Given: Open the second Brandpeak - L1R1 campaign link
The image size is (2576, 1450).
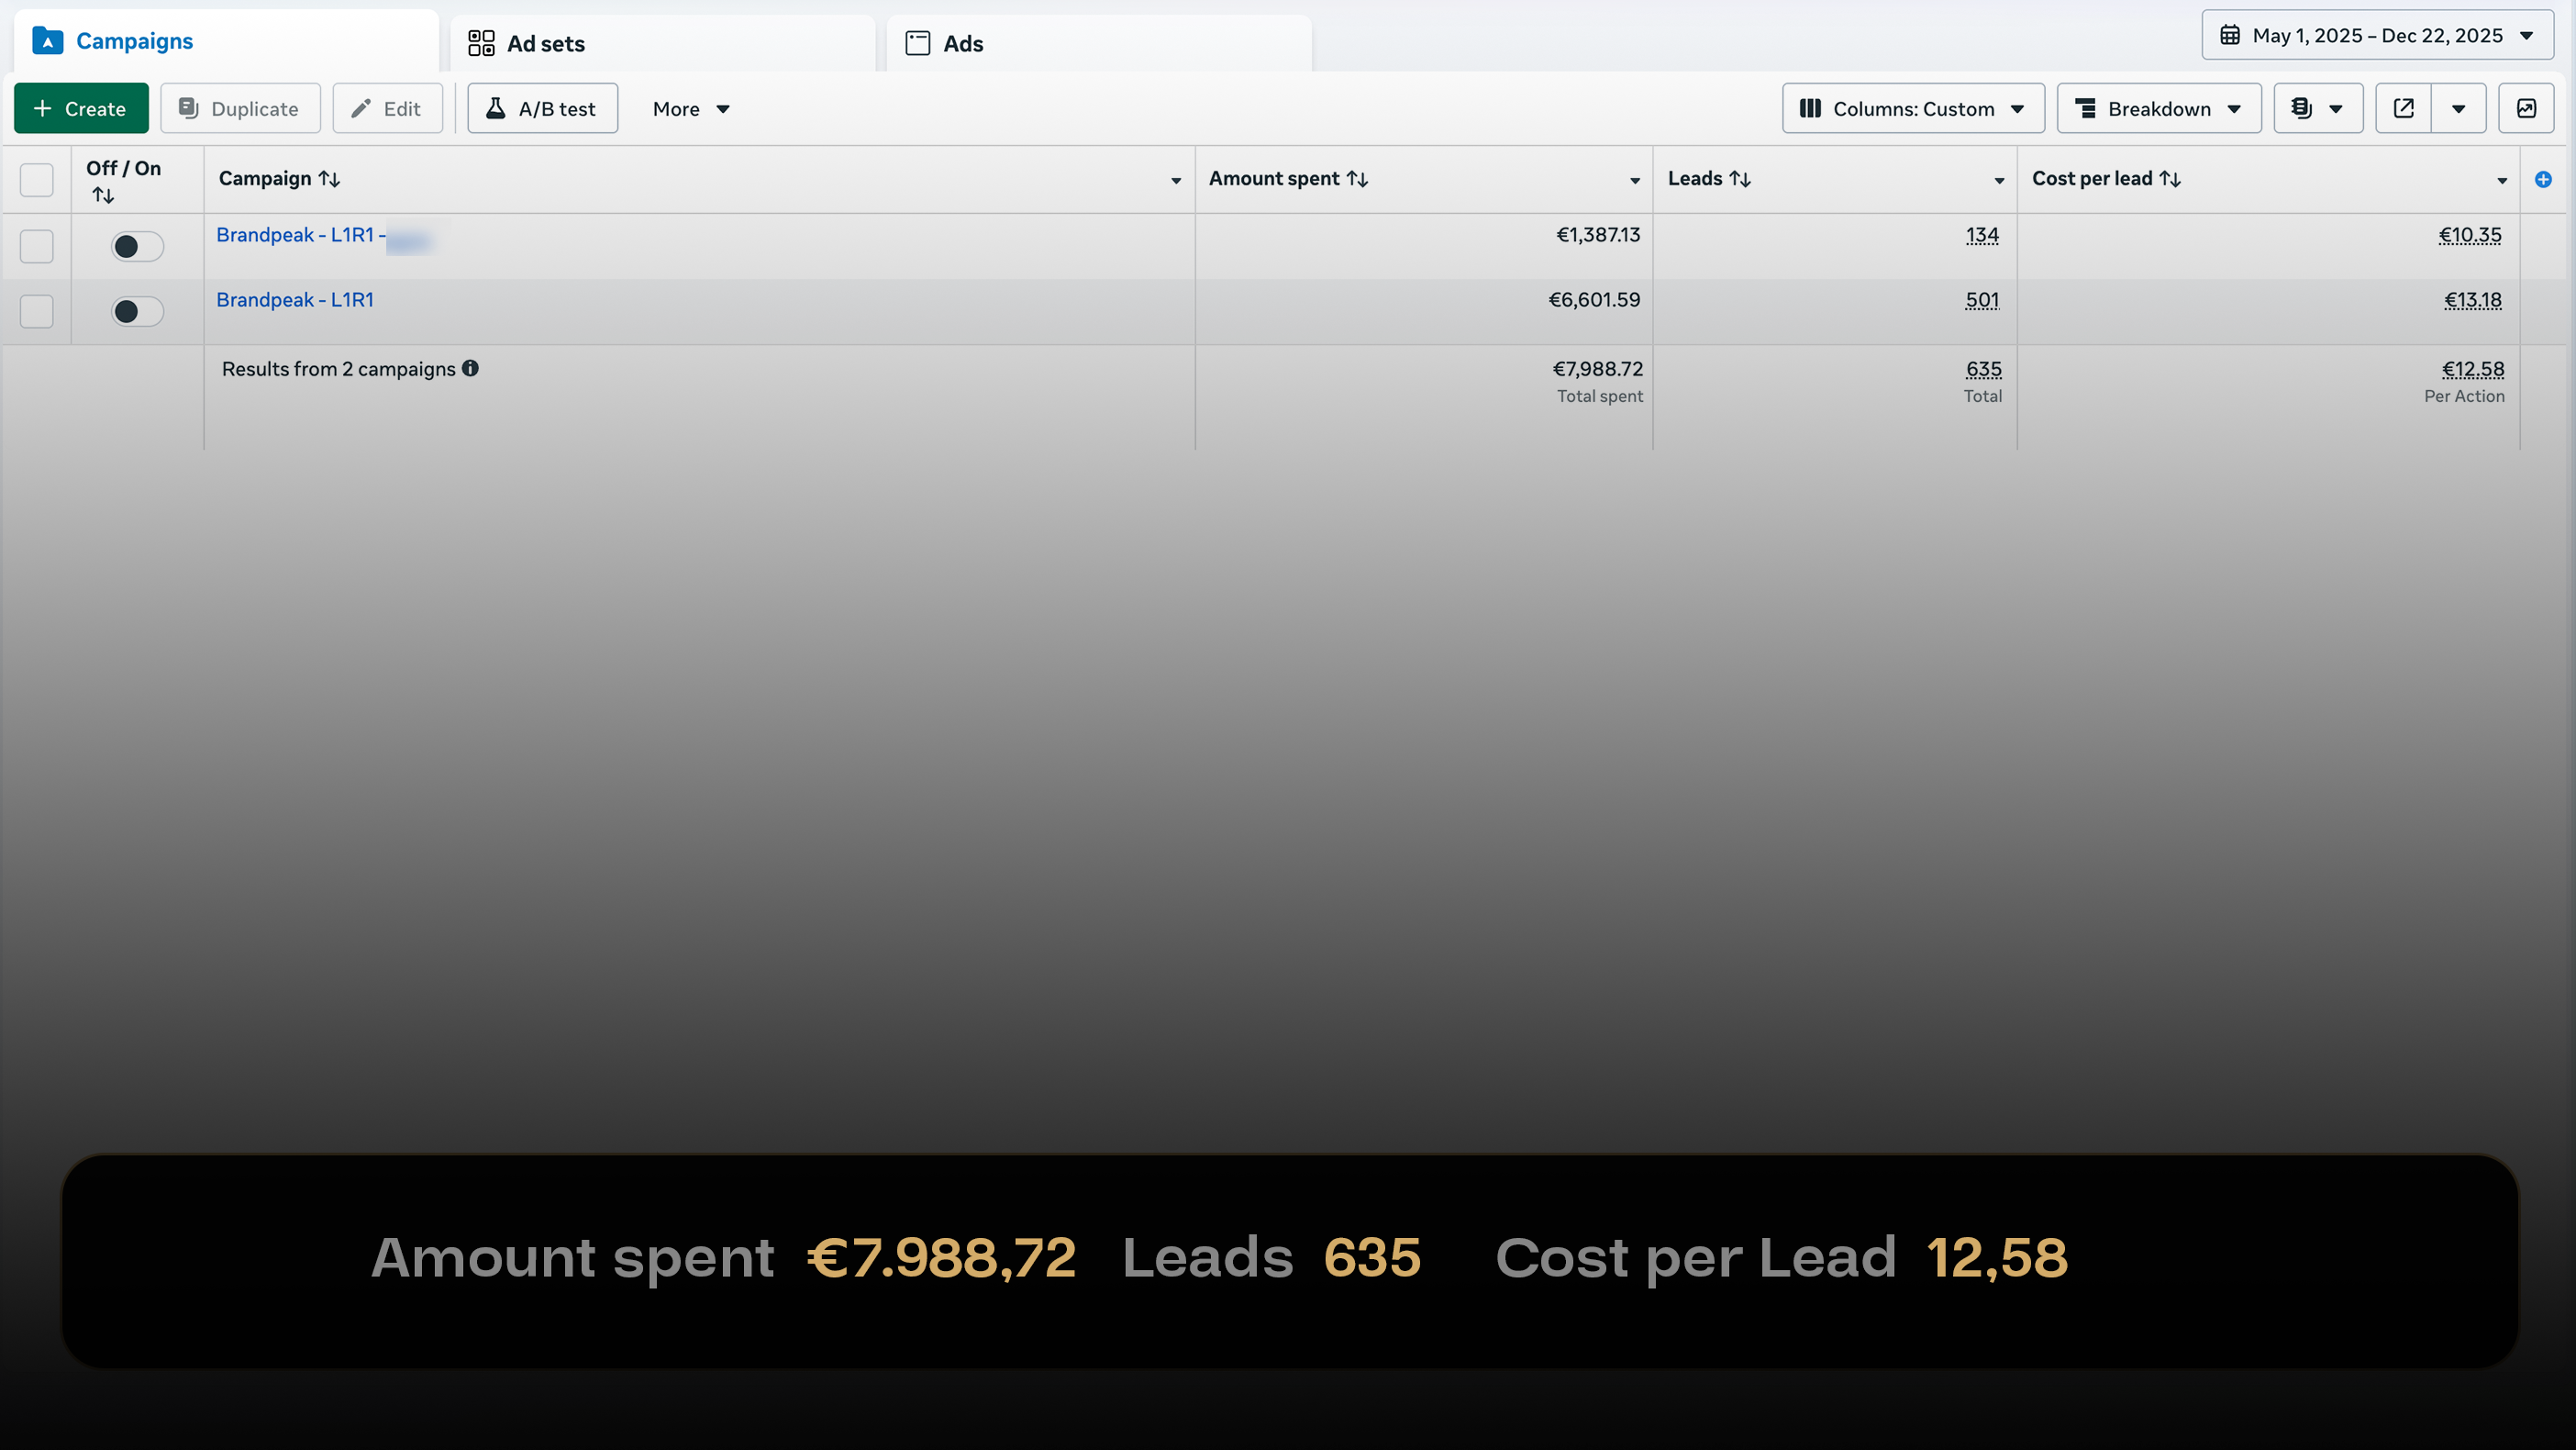Looking at the screenshot, I should point(295,300).
